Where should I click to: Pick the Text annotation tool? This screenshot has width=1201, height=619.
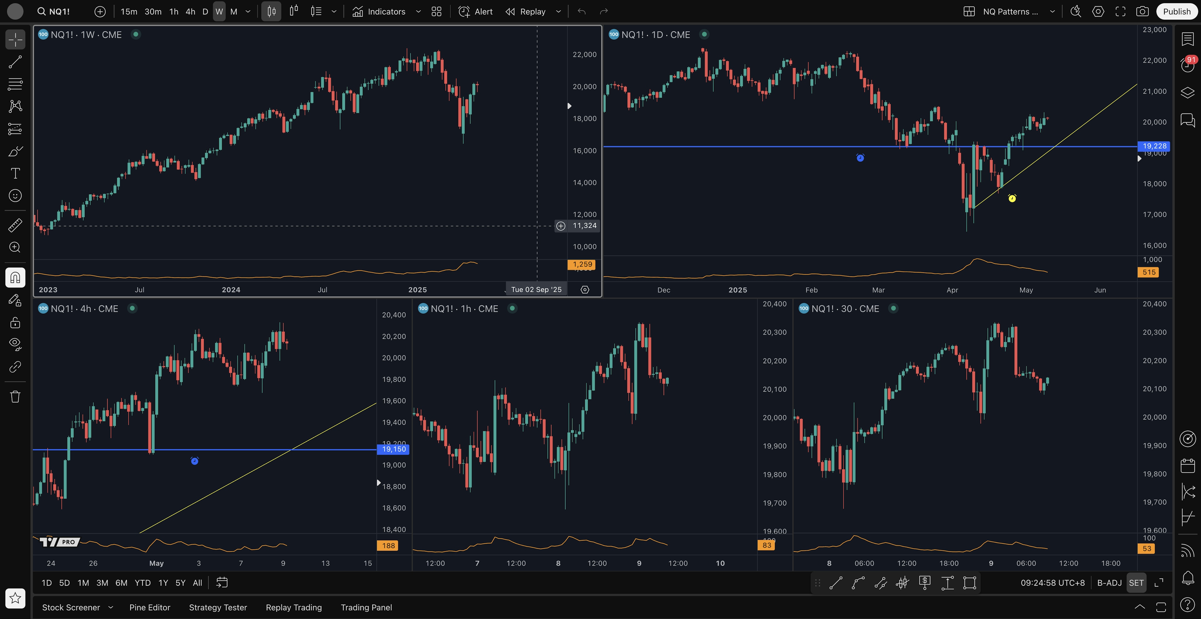[15, 173]
